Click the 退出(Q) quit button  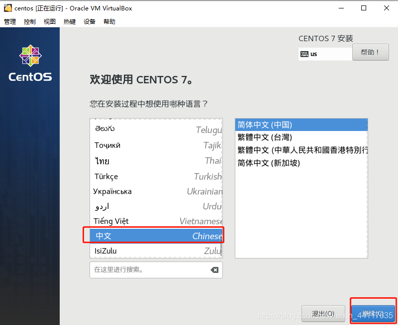click(323, 314)
